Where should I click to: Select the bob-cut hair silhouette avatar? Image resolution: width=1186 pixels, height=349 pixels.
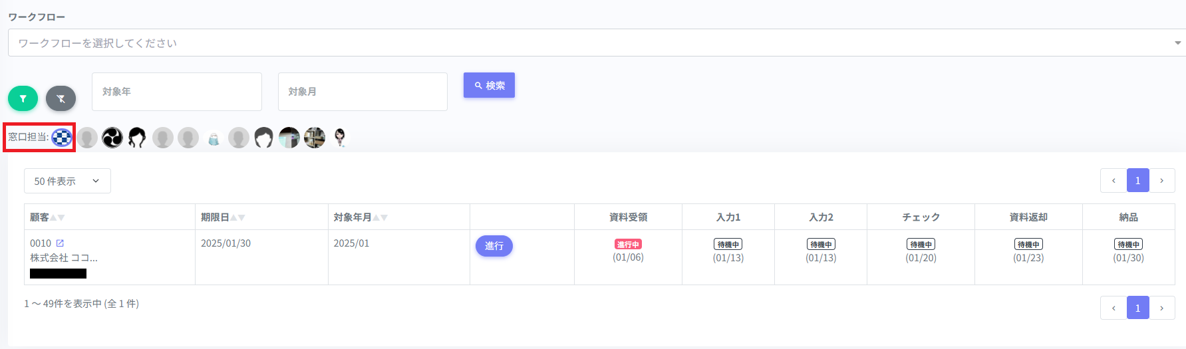(x=264, y=138)
